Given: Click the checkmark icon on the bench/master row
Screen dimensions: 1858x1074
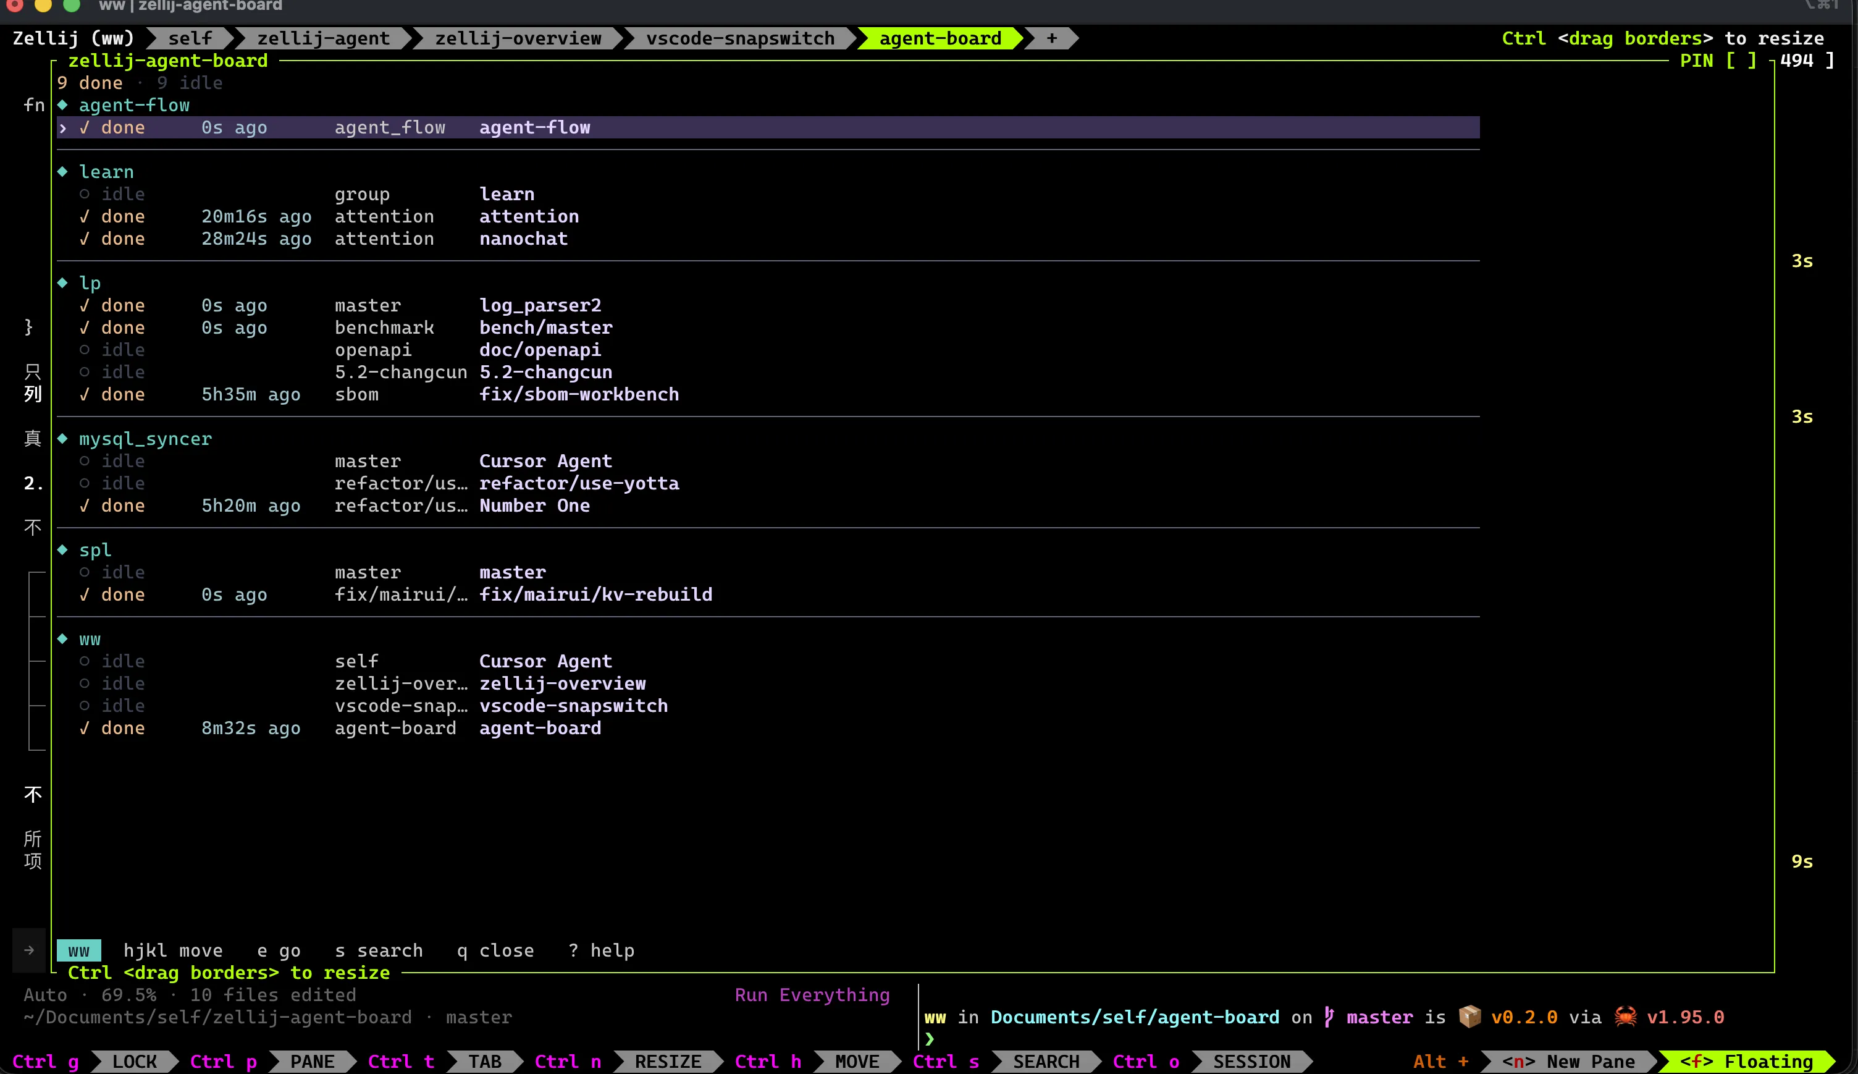Looking at the screenshot, I should point(85,328).
